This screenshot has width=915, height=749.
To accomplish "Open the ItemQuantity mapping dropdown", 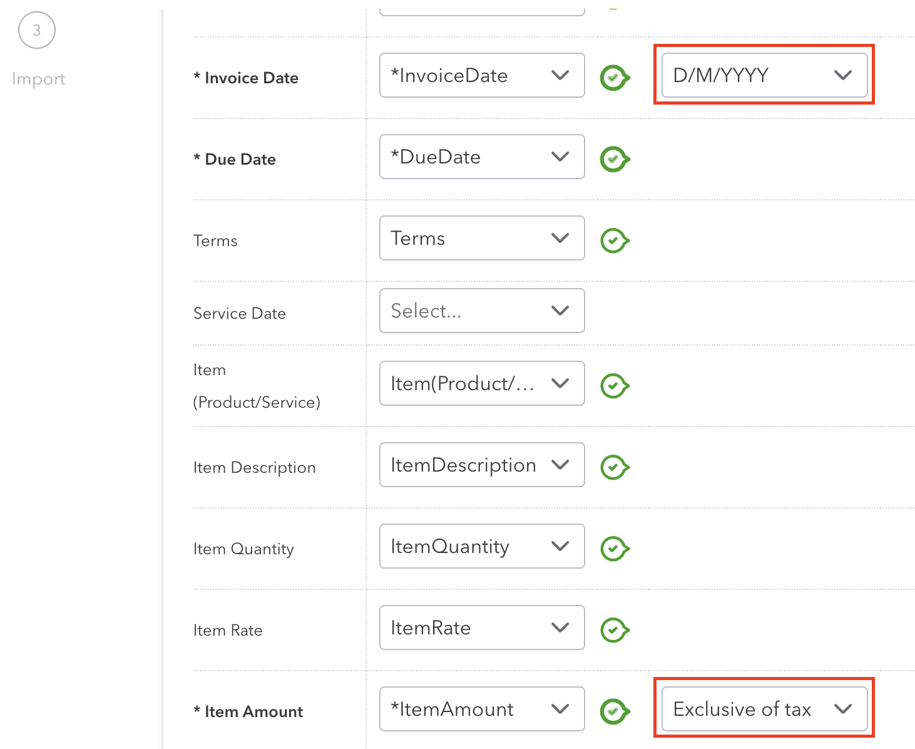I will (x=481, y=546).
